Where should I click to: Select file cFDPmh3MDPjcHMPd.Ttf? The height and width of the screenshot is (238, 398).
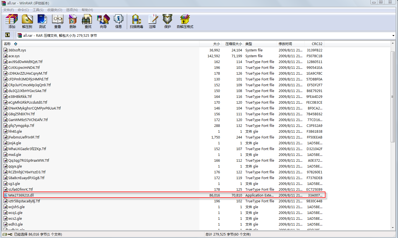pos(28,79)
